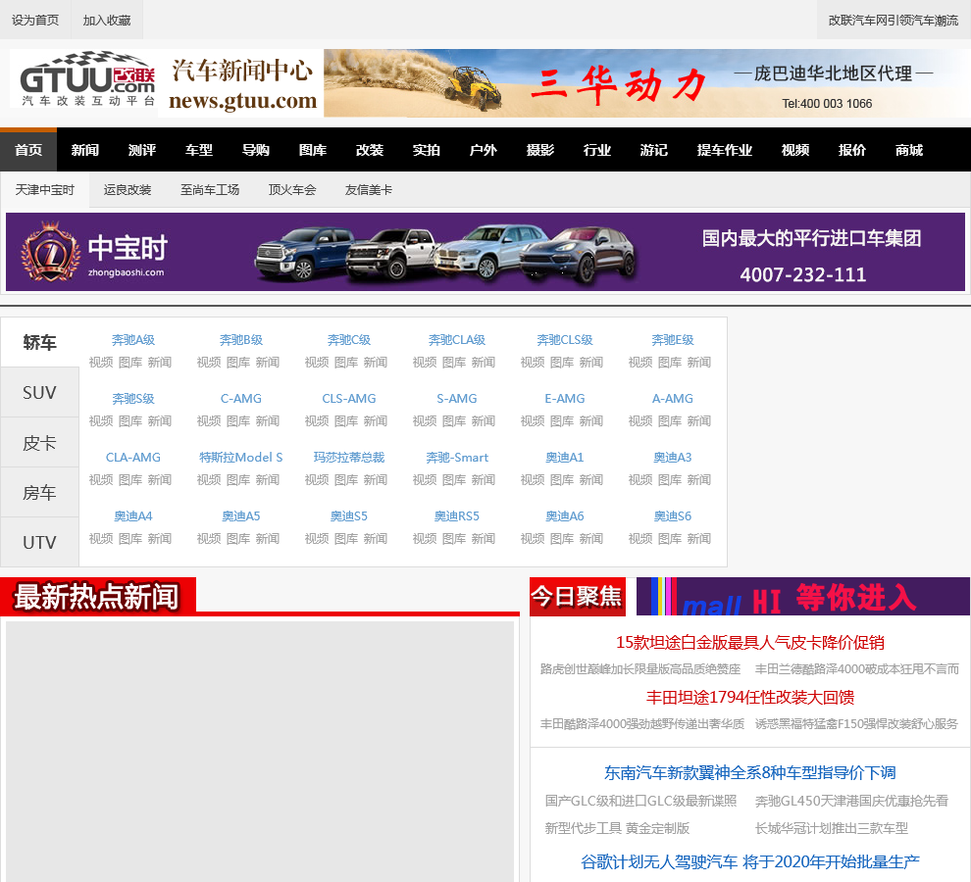Switch to the 房车 category tab
Image resolution: width=971 pixels, height=882 pixels.
39,493
